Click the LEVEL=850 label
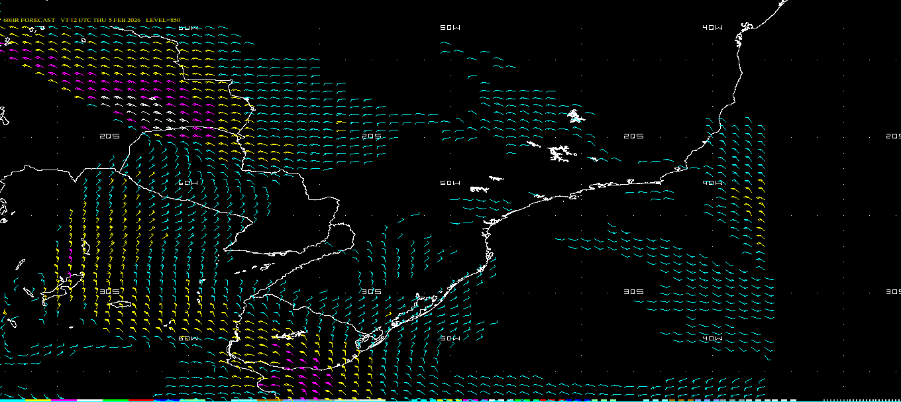The height and width of the screenshot is (402, 901). pos(163,21)
